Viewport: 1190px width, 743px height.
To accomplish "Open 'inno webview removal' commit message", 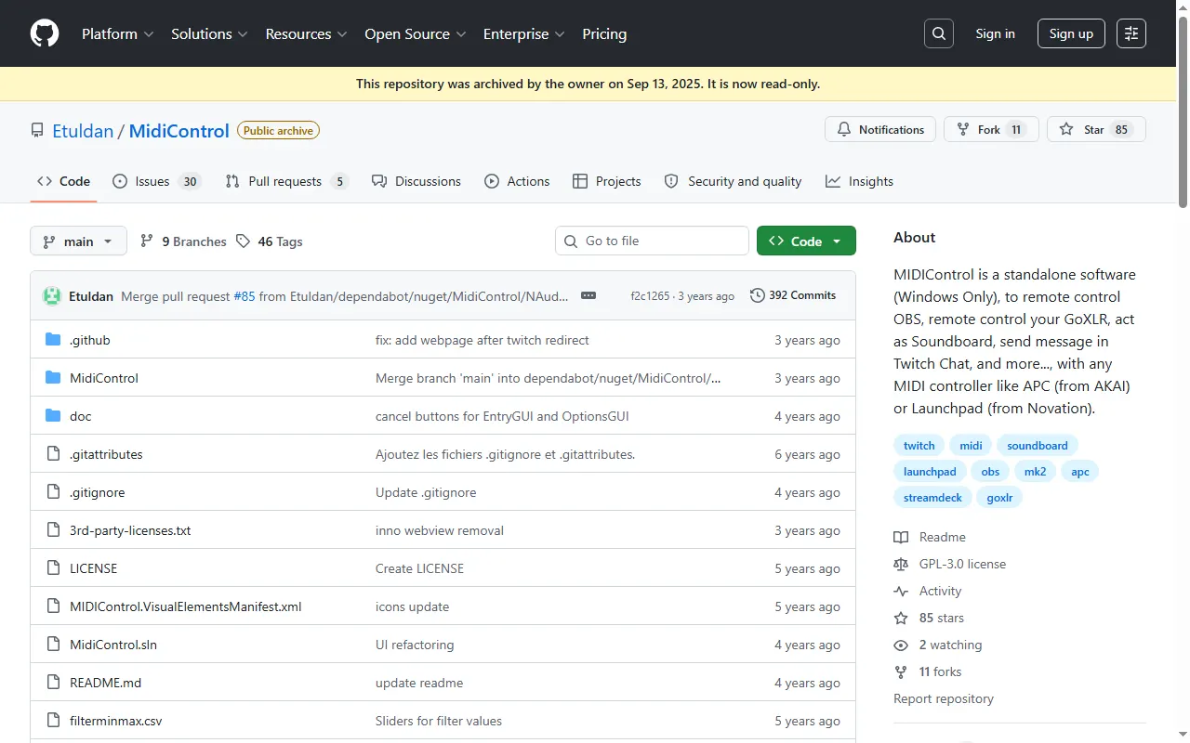I will pyautogui.click(x=440, y=530).
